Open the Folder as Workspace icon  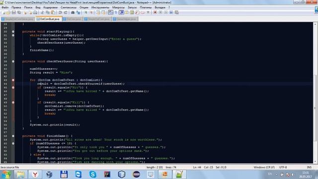click(x=143, y=12)
